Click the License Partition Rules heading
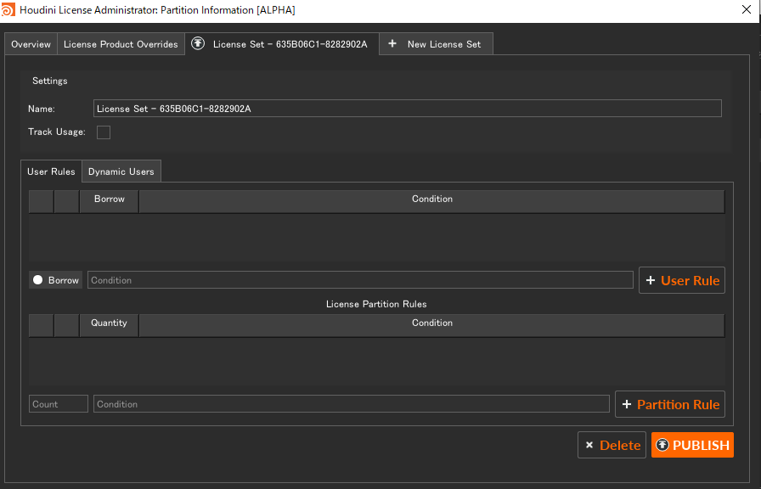 click(x=376, y=304)
